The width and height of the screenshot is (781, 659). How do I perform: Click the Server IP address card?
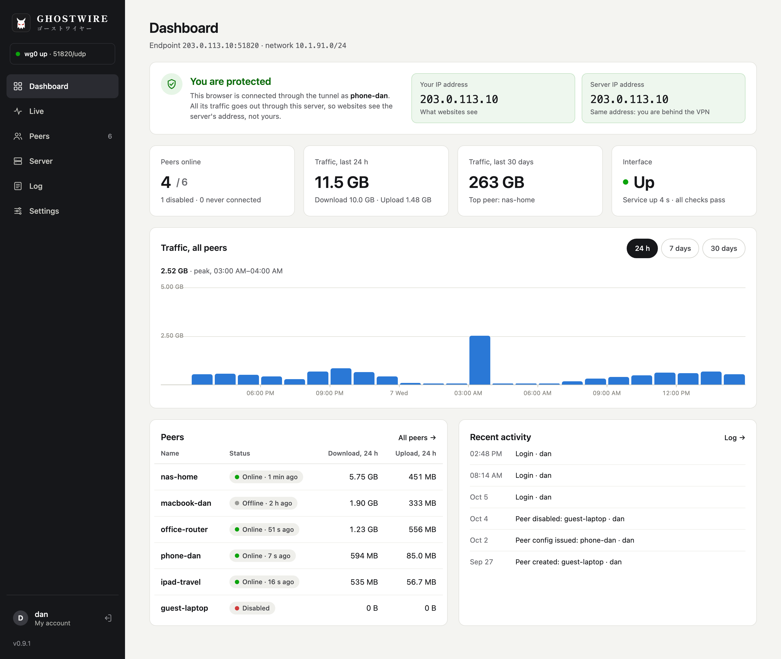(663, 98)
